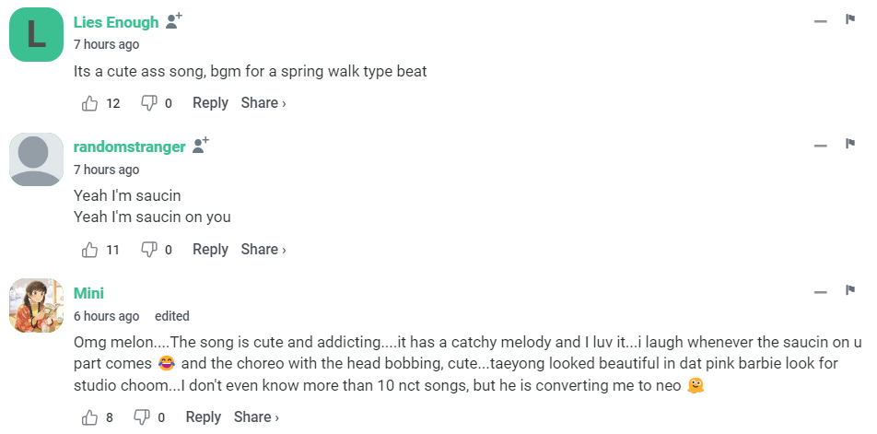Follow user randomstranger
877x434 pixels.
point(201,146)
